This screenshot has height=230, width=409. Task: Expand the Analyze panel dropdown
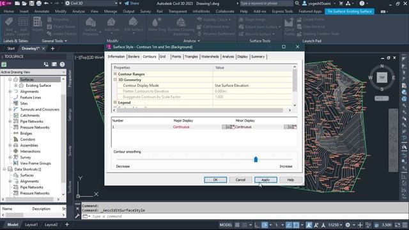pos(192,41)
